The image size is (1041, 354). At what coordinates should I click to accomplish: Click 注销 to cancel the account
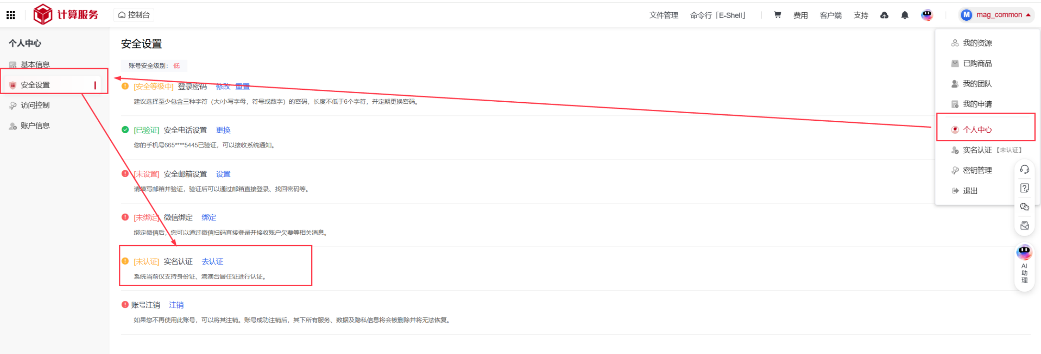point(176,305)
